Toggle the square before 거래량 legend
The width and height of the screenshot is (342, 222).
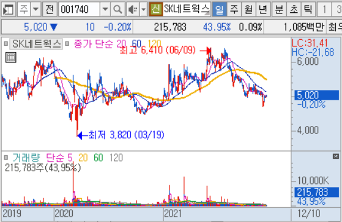pos(6,157)
